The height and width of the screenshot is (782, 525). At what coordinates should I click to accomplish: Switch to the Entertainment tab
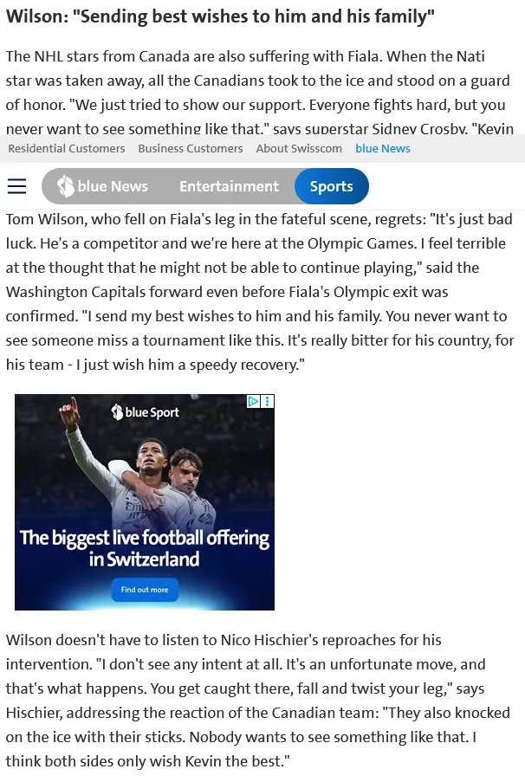click(229, 186)
